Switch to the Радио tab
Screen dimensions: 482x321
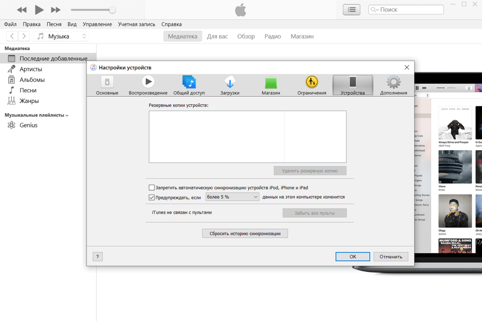273,36
